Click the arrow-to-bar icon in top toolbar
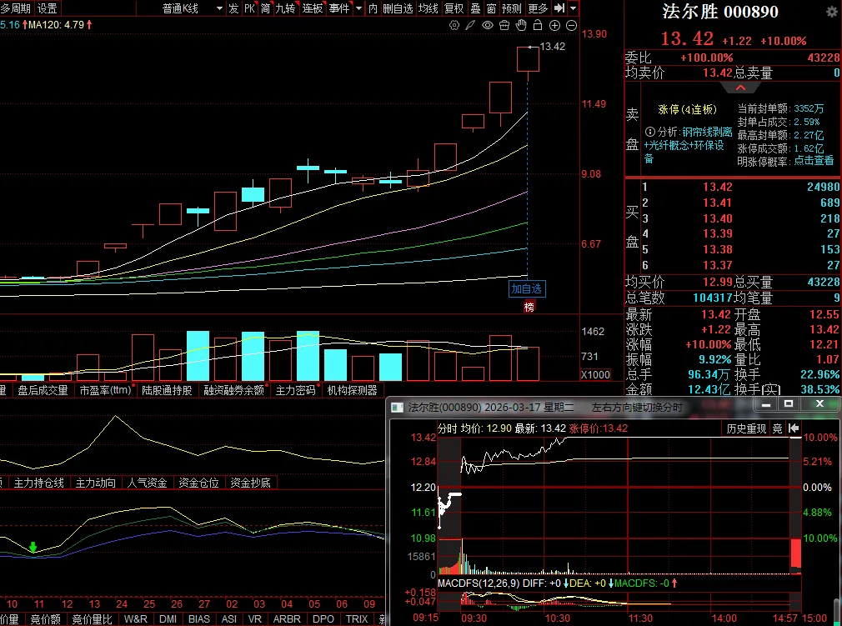This screenshot has height=626, width=842. tap(559, 8)
